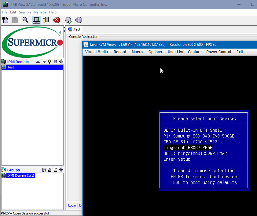Open the Session menu
Screen dimensions: 257x216
point(25,12)
